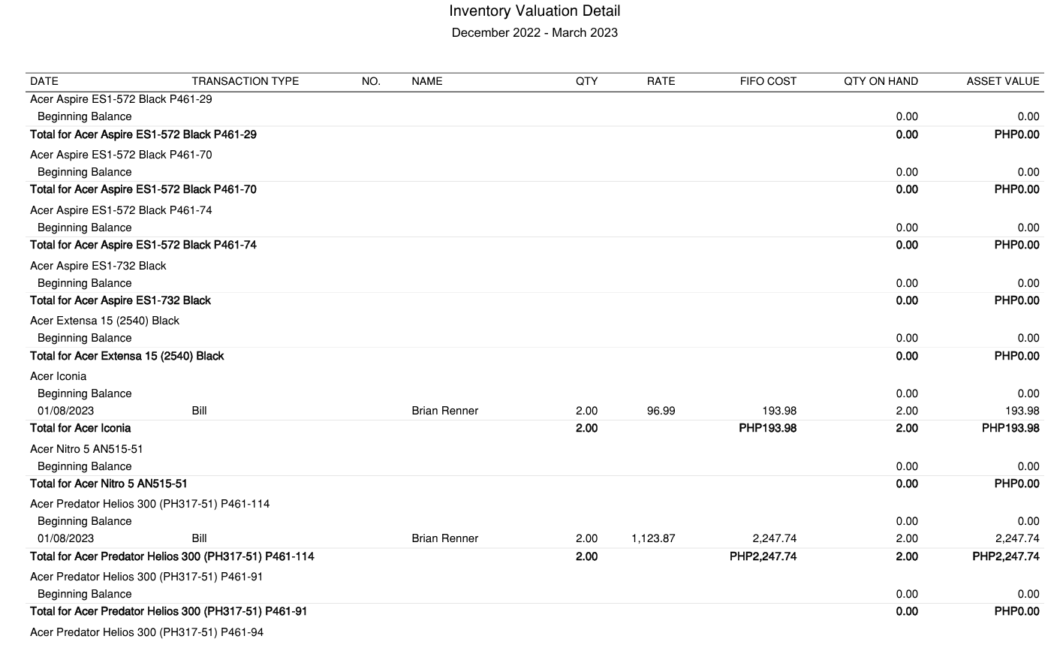Click the December 2022 - March 2023 date range
The width and height of the screenshot is (1063, 651).
[x=535, y=33]
